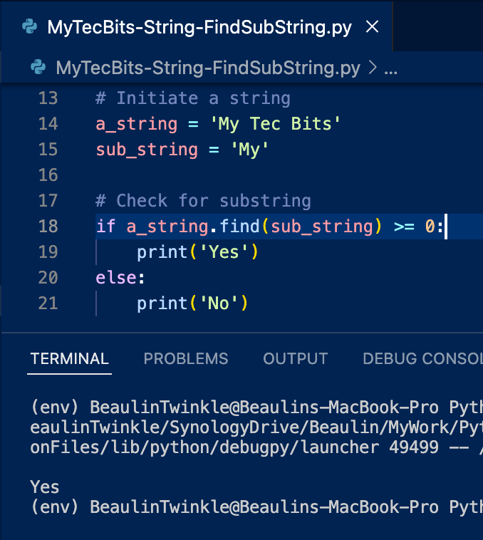
Task: Click the Python icon in the breadcrumb bar
Action: pos(38,68)
